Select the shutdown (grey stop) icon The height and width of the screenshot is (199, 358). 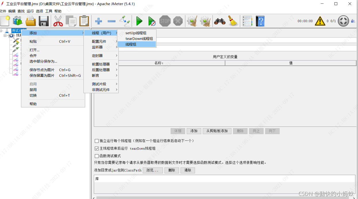177,21
